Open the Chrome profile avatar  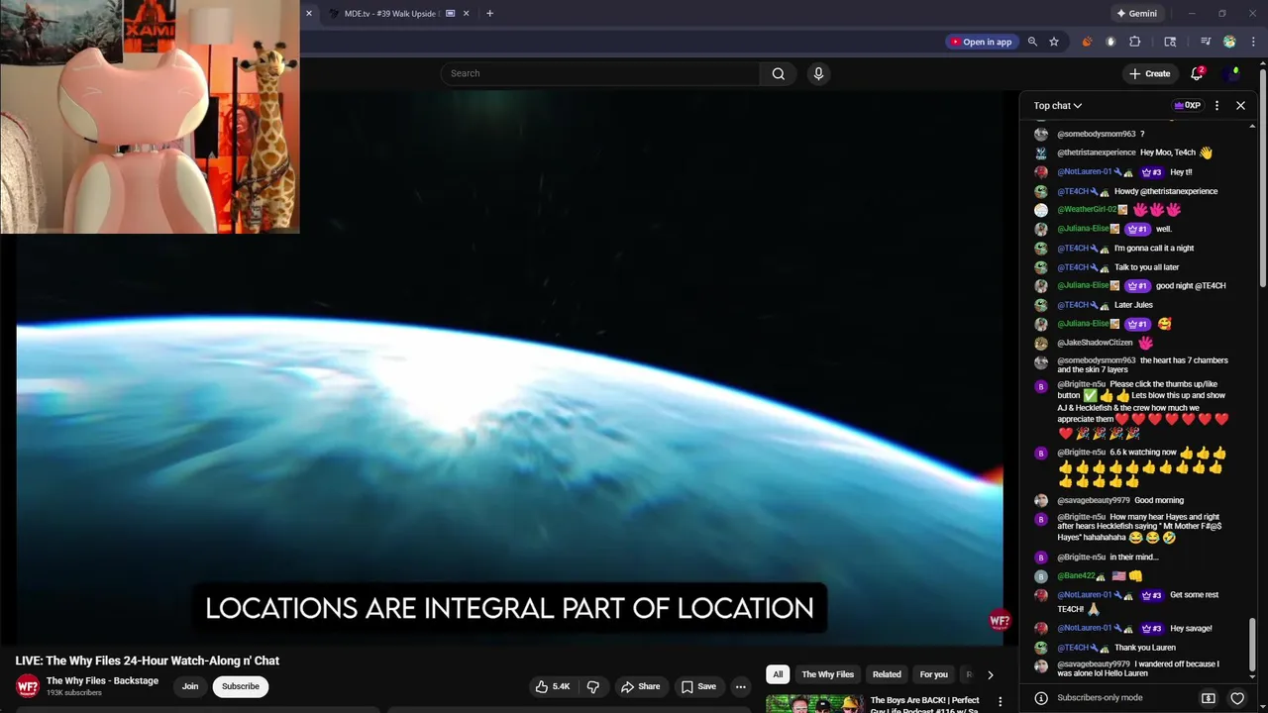click(1229, 42)
